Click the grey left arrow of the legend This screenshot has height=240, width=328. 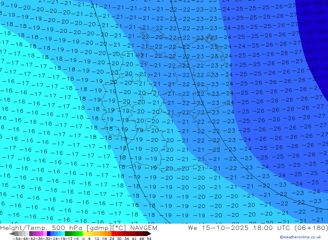pyautogui.click(x=12, y=234)
